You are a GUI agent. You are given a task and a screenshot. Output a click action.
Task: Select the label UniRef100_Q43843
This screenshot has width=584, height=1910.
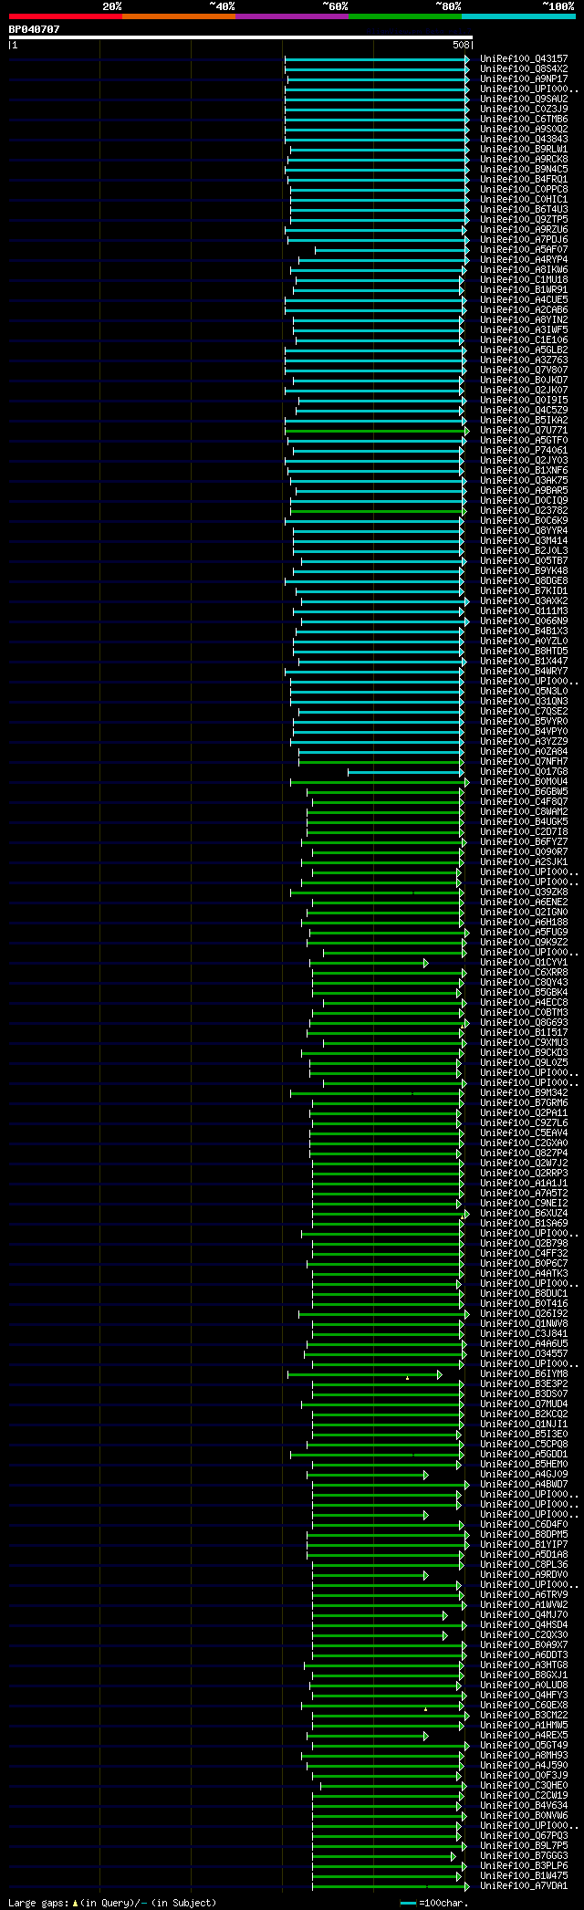pos(524,139)
